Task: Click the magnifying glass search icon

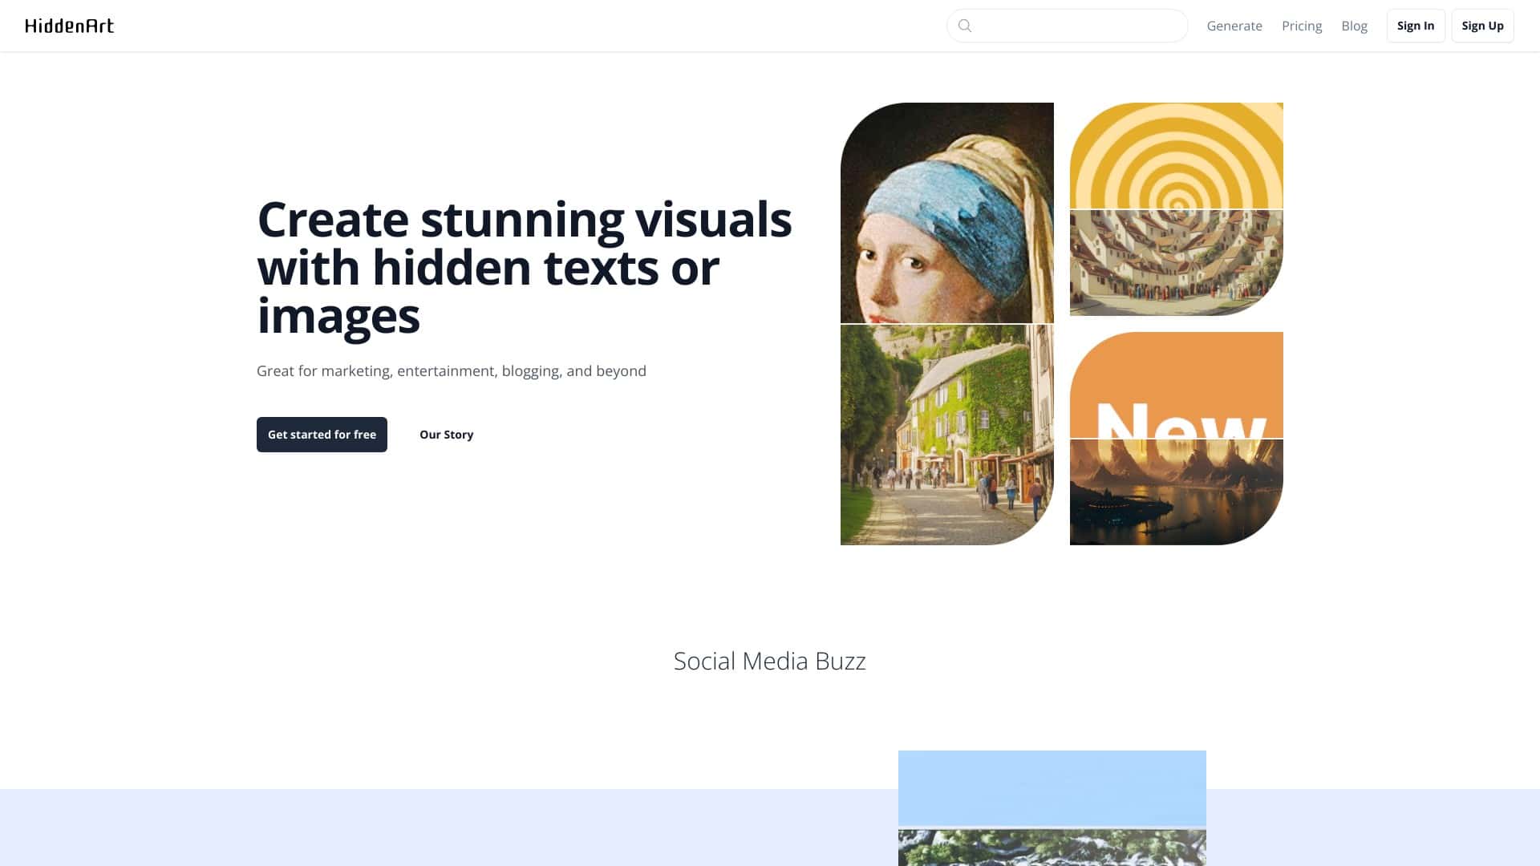Action: point(964,26)
